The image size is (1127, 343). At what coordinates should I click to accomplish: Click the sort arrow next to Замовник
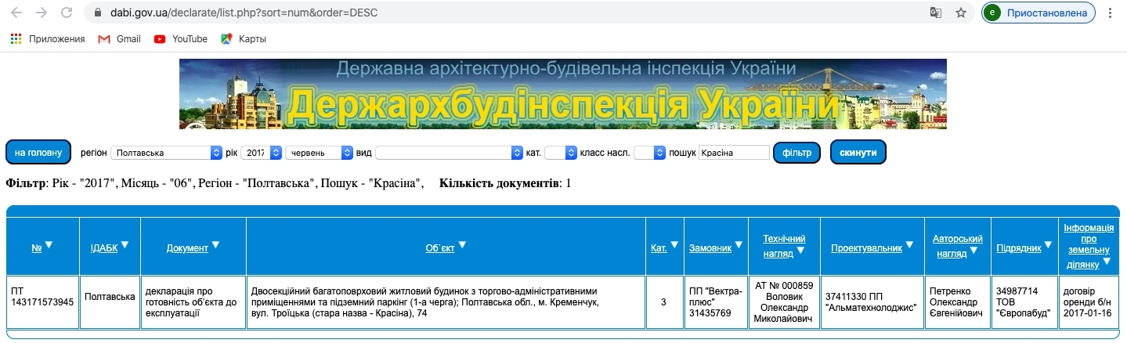(x=739, y=246)
